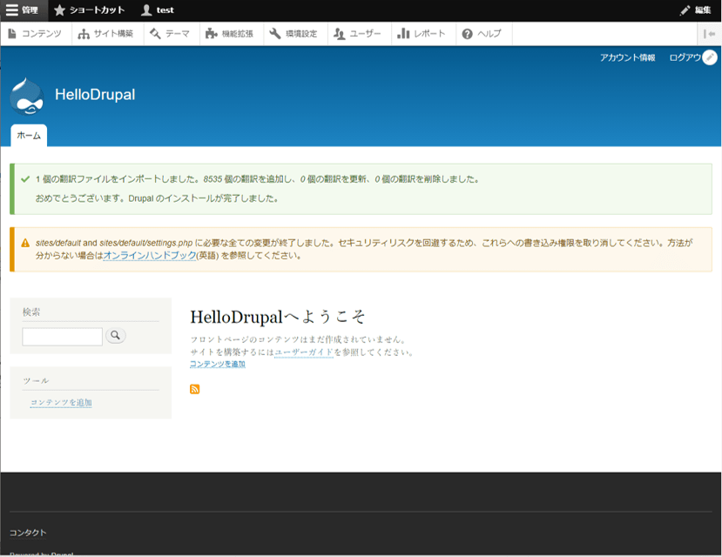Viewport: 722px width, 557px height.
Task: Click into the 検索 text field
Action: [62, 336]
